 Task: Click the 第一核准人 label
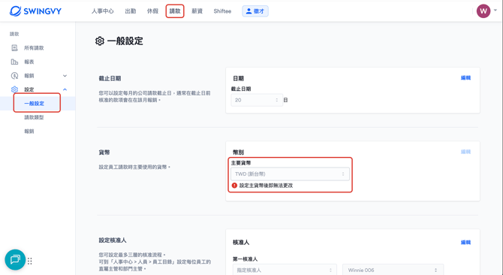tap(245, 258)
